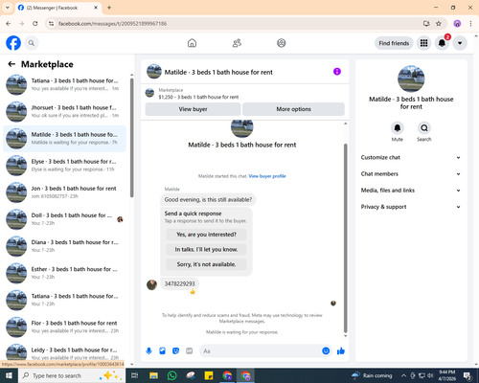Click the View buyer button
479x383 pixels.
pos(193,109)
